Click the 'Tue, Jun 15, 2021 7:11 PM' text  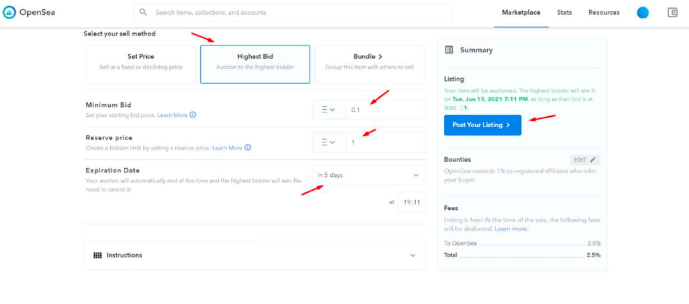point(489,99)
